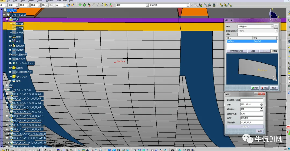The width and height of the screenshot is (290, 151).
Task: Open the Window menu
Action: click(x=50, y=1)
